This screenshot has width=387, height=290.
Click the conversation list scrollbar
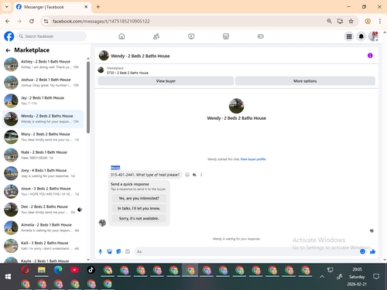coord(88,97)
